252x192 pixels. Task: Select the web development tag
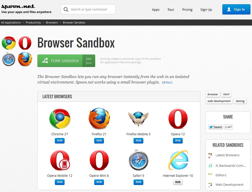(x=219, y=101)
